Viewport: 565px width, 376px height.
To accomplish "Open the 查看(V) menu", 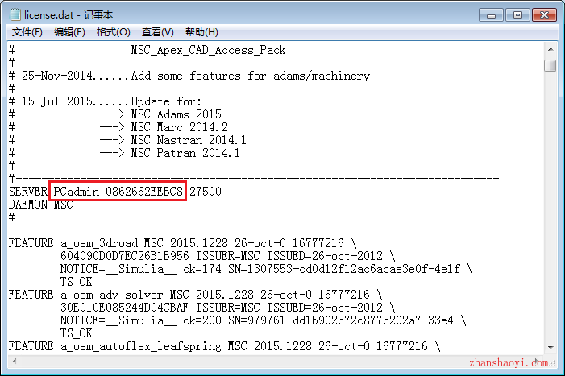I will pos(158,32).
